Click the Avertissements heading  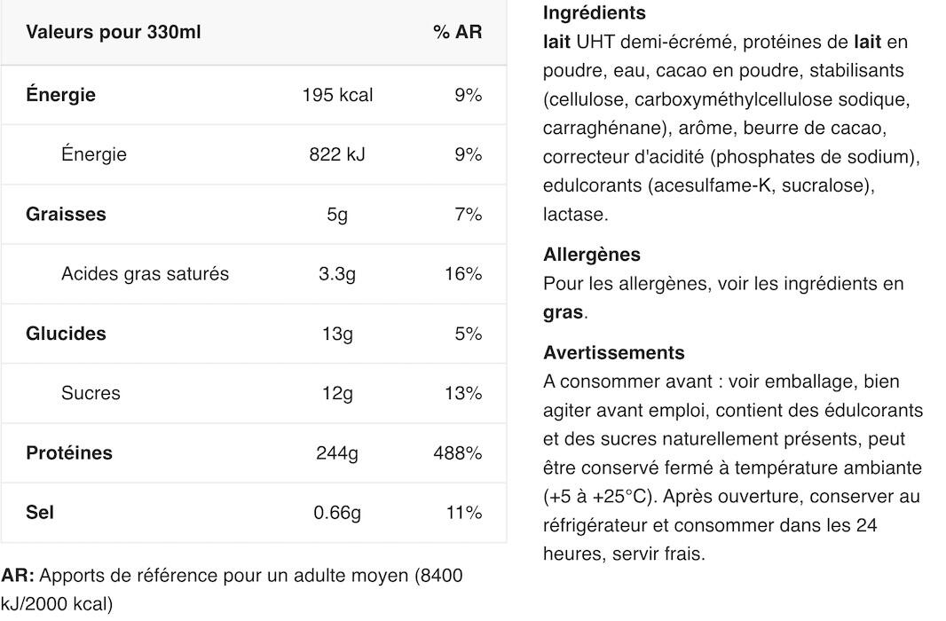coord(613,353)
